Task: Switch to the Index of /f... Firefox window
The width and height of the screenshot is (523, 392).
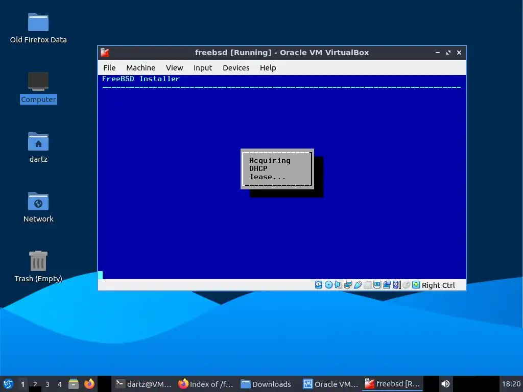Action: [x=205, y=384]
